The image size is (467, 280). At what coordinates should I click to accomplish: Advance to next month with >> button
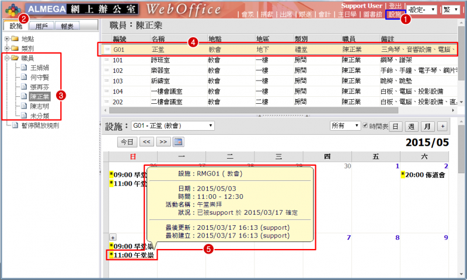[x=163, y=142]
